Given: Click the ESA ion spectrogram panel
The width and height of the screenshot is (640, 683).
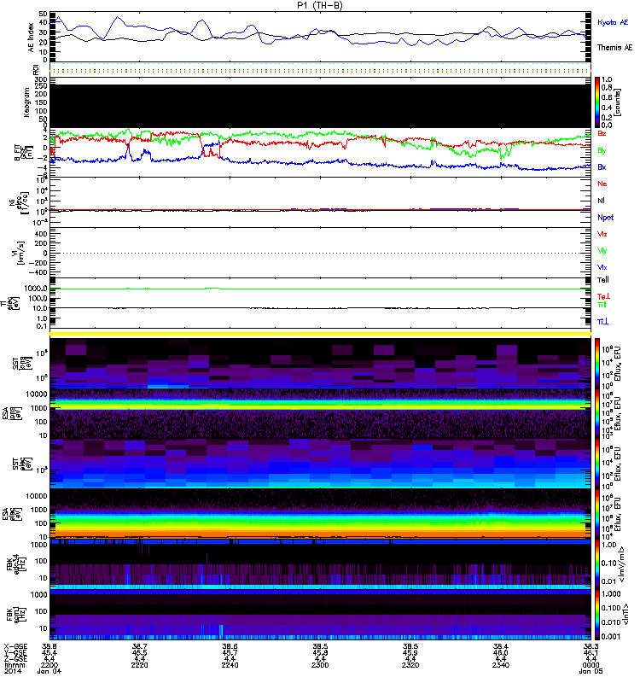Looking at the screenshot, I should pyautogui.click(x=321, y=414).
